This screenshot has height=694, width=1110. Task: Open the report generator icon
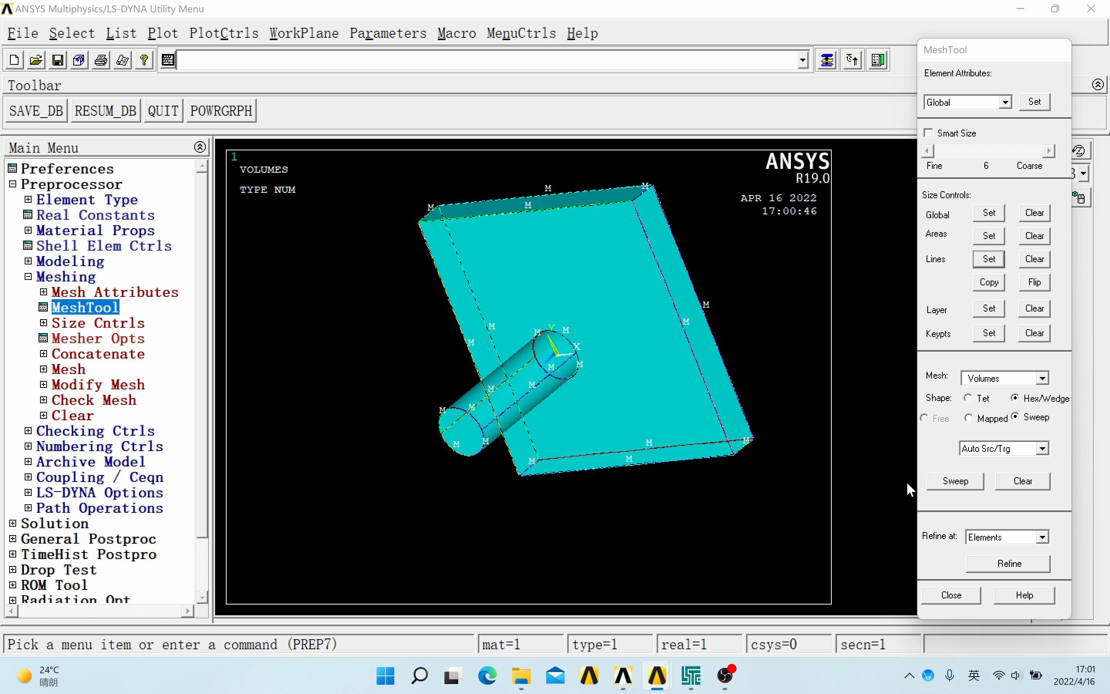click(x=123, y=60)
